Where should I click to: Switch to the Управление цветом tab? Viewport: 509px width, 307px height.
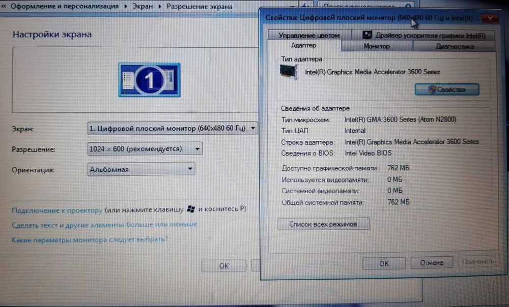tap(309, 35)
